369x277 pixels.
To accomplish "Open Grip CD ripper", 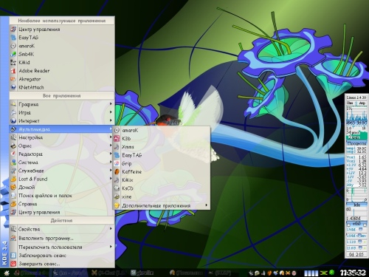I will click(162, 163).
